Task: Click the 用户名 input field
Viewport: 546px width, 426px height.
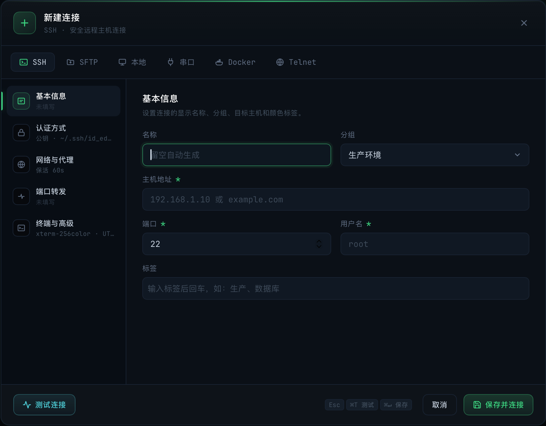Action: point(435,244)
